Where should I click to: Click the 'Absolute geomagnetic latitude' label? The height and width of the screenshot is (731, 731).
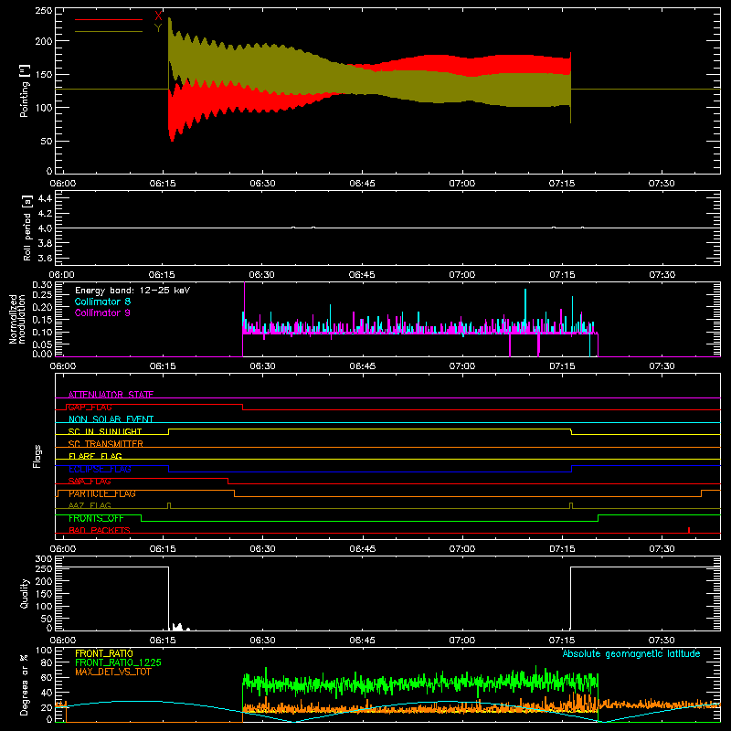pyautogui.click(x=631, y=653)
